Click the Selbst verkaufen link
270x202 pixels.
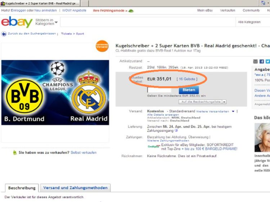84,152
